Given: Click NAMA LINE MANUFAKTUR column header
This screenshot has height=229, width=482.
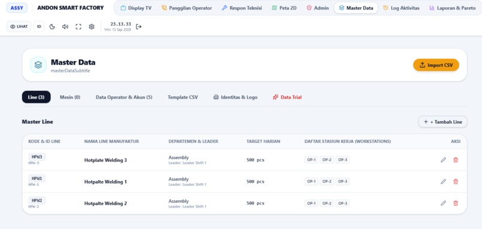Looking at the screenshot, I should pyautogui.click(x=112, y=141).
